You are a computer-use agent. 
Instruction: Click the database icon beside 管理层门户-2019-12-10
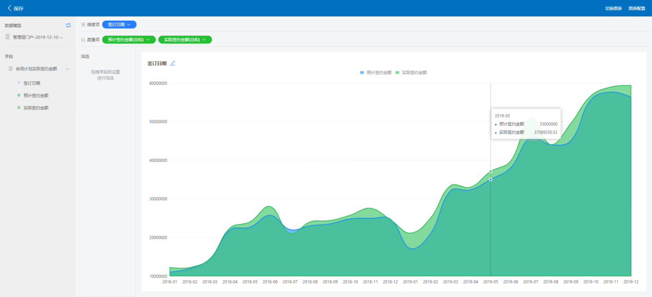(8, 37)
